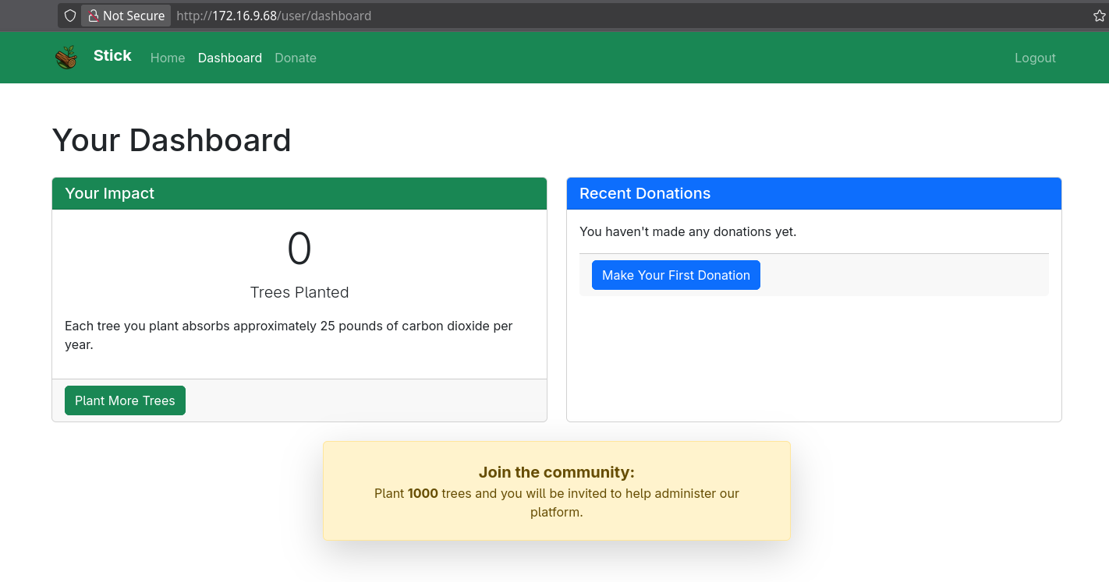
Task: Click the Not Secure lock icon
Action: pos(94,16)
